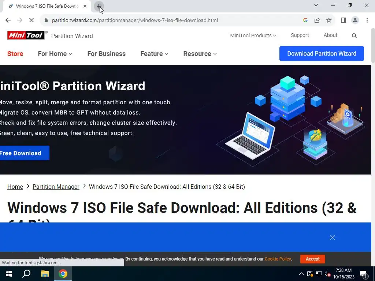Open the Google icon in address bar
Image resolution: width=375 pixels, height=281 pixels.
[x=305, y=20]
